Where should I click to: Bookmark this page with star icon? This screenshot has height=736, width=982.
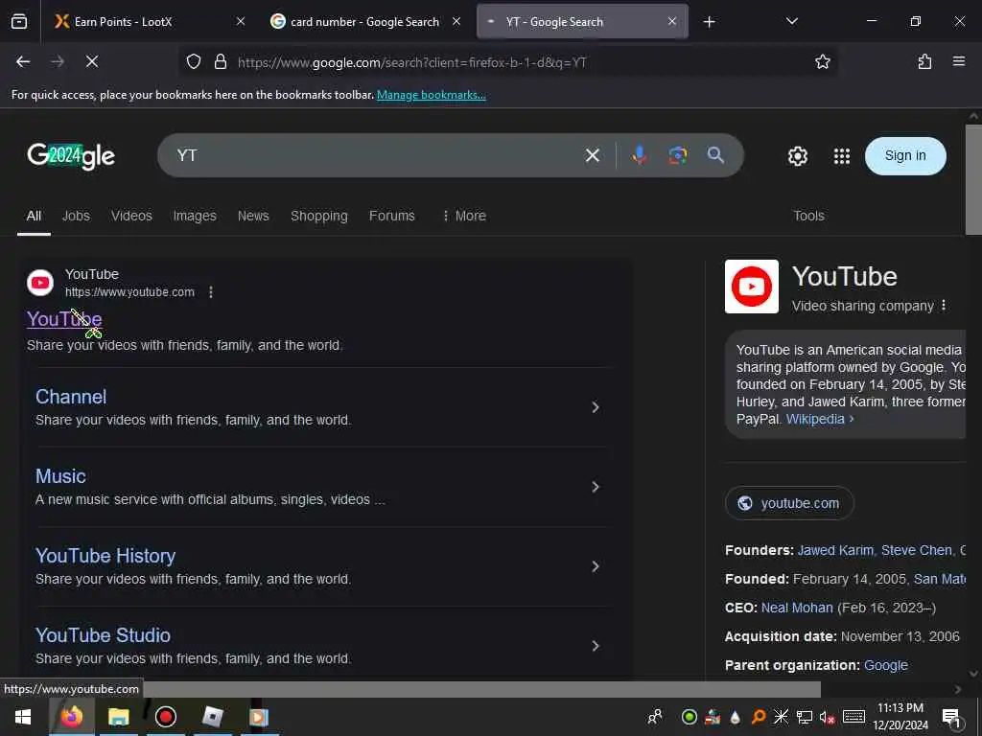click(x=822, y=61)
